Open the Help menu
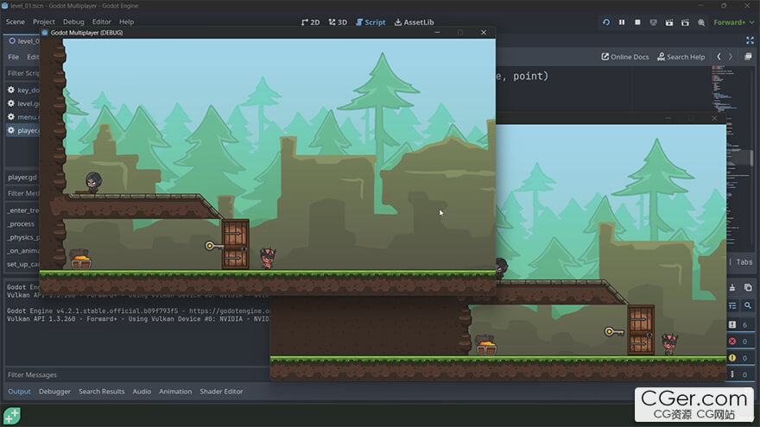The image size is (760, 427). (126, 22)
